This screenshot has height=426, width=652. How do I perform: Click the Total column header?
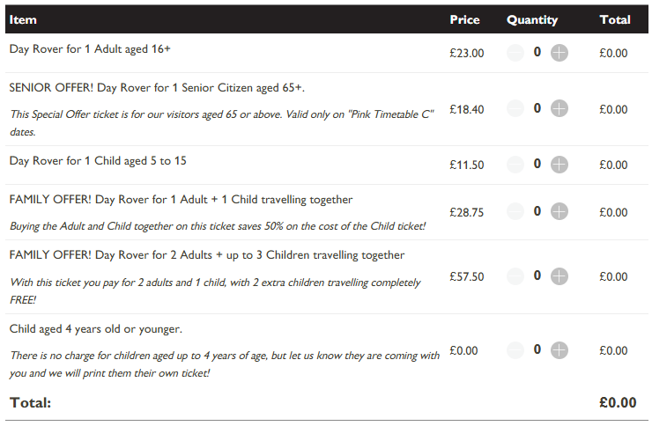(x=615, y=19)
